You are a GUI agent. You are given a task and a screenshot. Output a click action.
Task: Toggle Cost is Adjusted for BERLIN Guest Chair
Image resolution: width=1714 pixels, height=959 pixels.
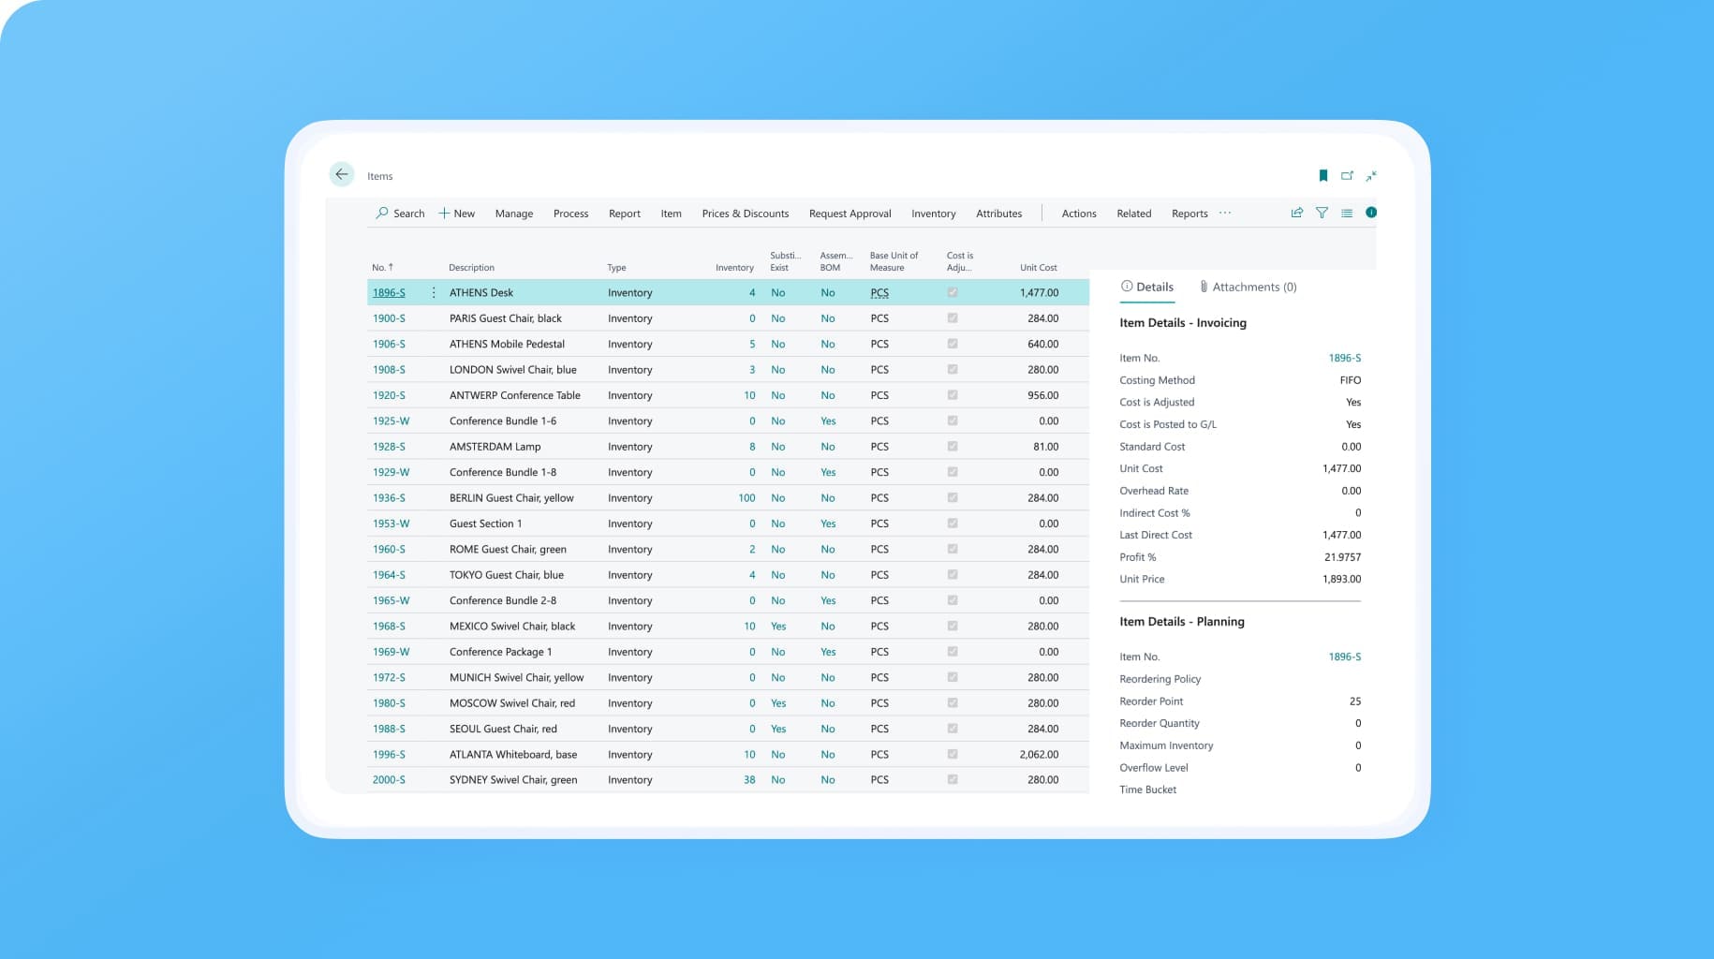point(953,498)
